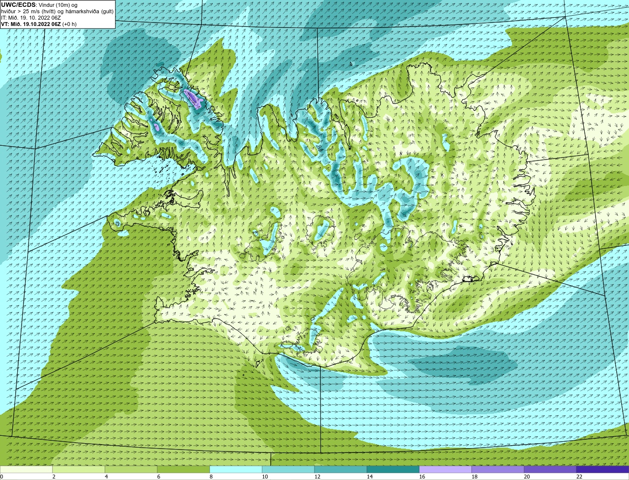Click the legend scale label '8'
The image size is (629, 480).
click(x=211, y=477)
